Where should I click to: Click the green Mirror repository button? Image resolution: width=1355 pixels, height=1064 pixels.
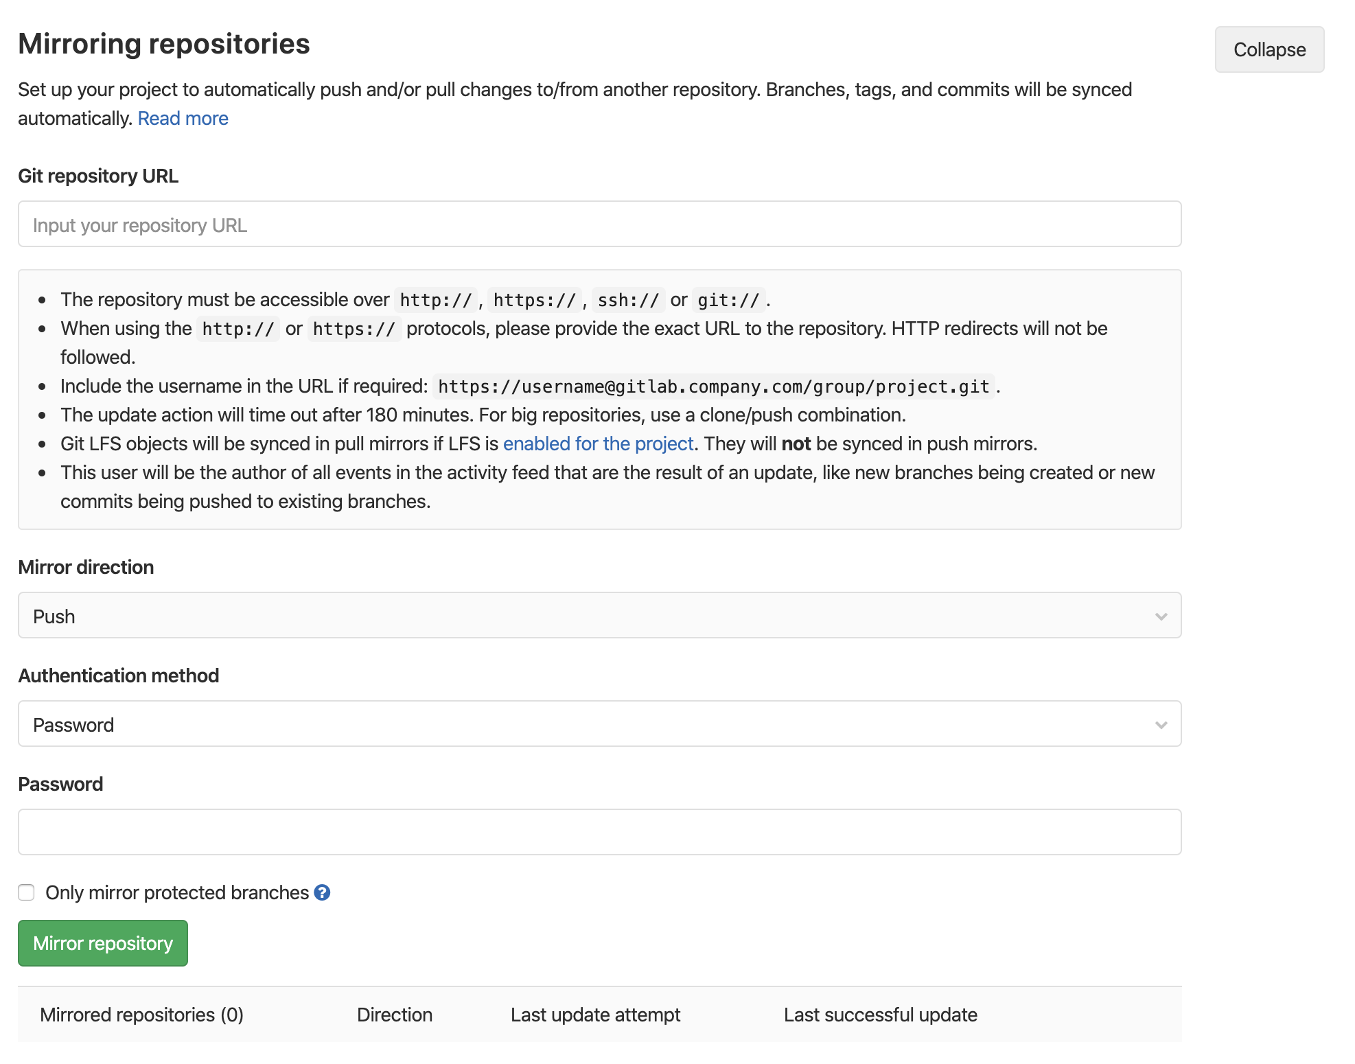(x=103, y=943)
